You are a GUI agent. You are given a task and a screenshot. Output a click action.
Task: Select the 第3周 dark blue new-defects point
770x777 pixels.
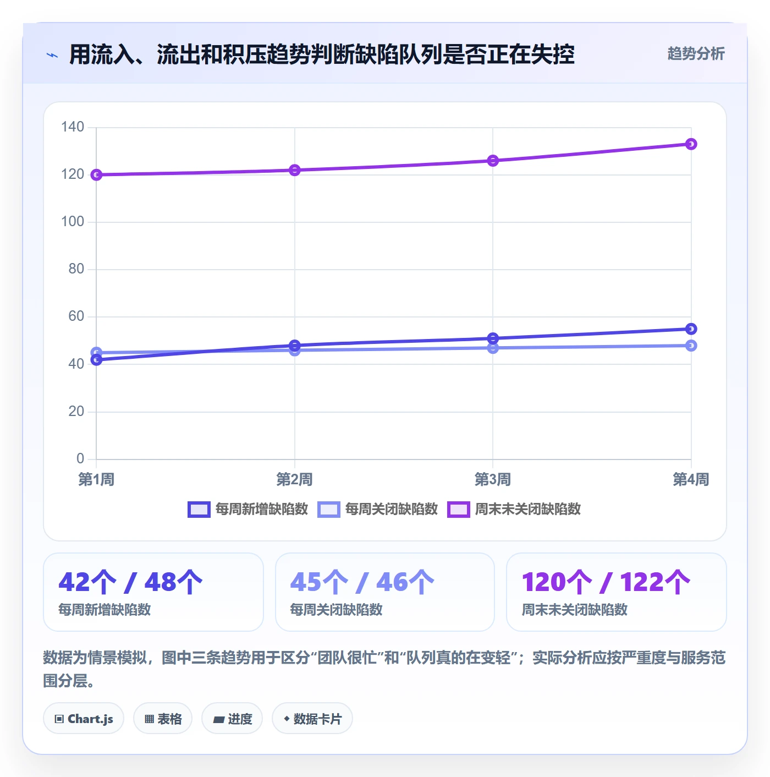click(x=493, y=338)
